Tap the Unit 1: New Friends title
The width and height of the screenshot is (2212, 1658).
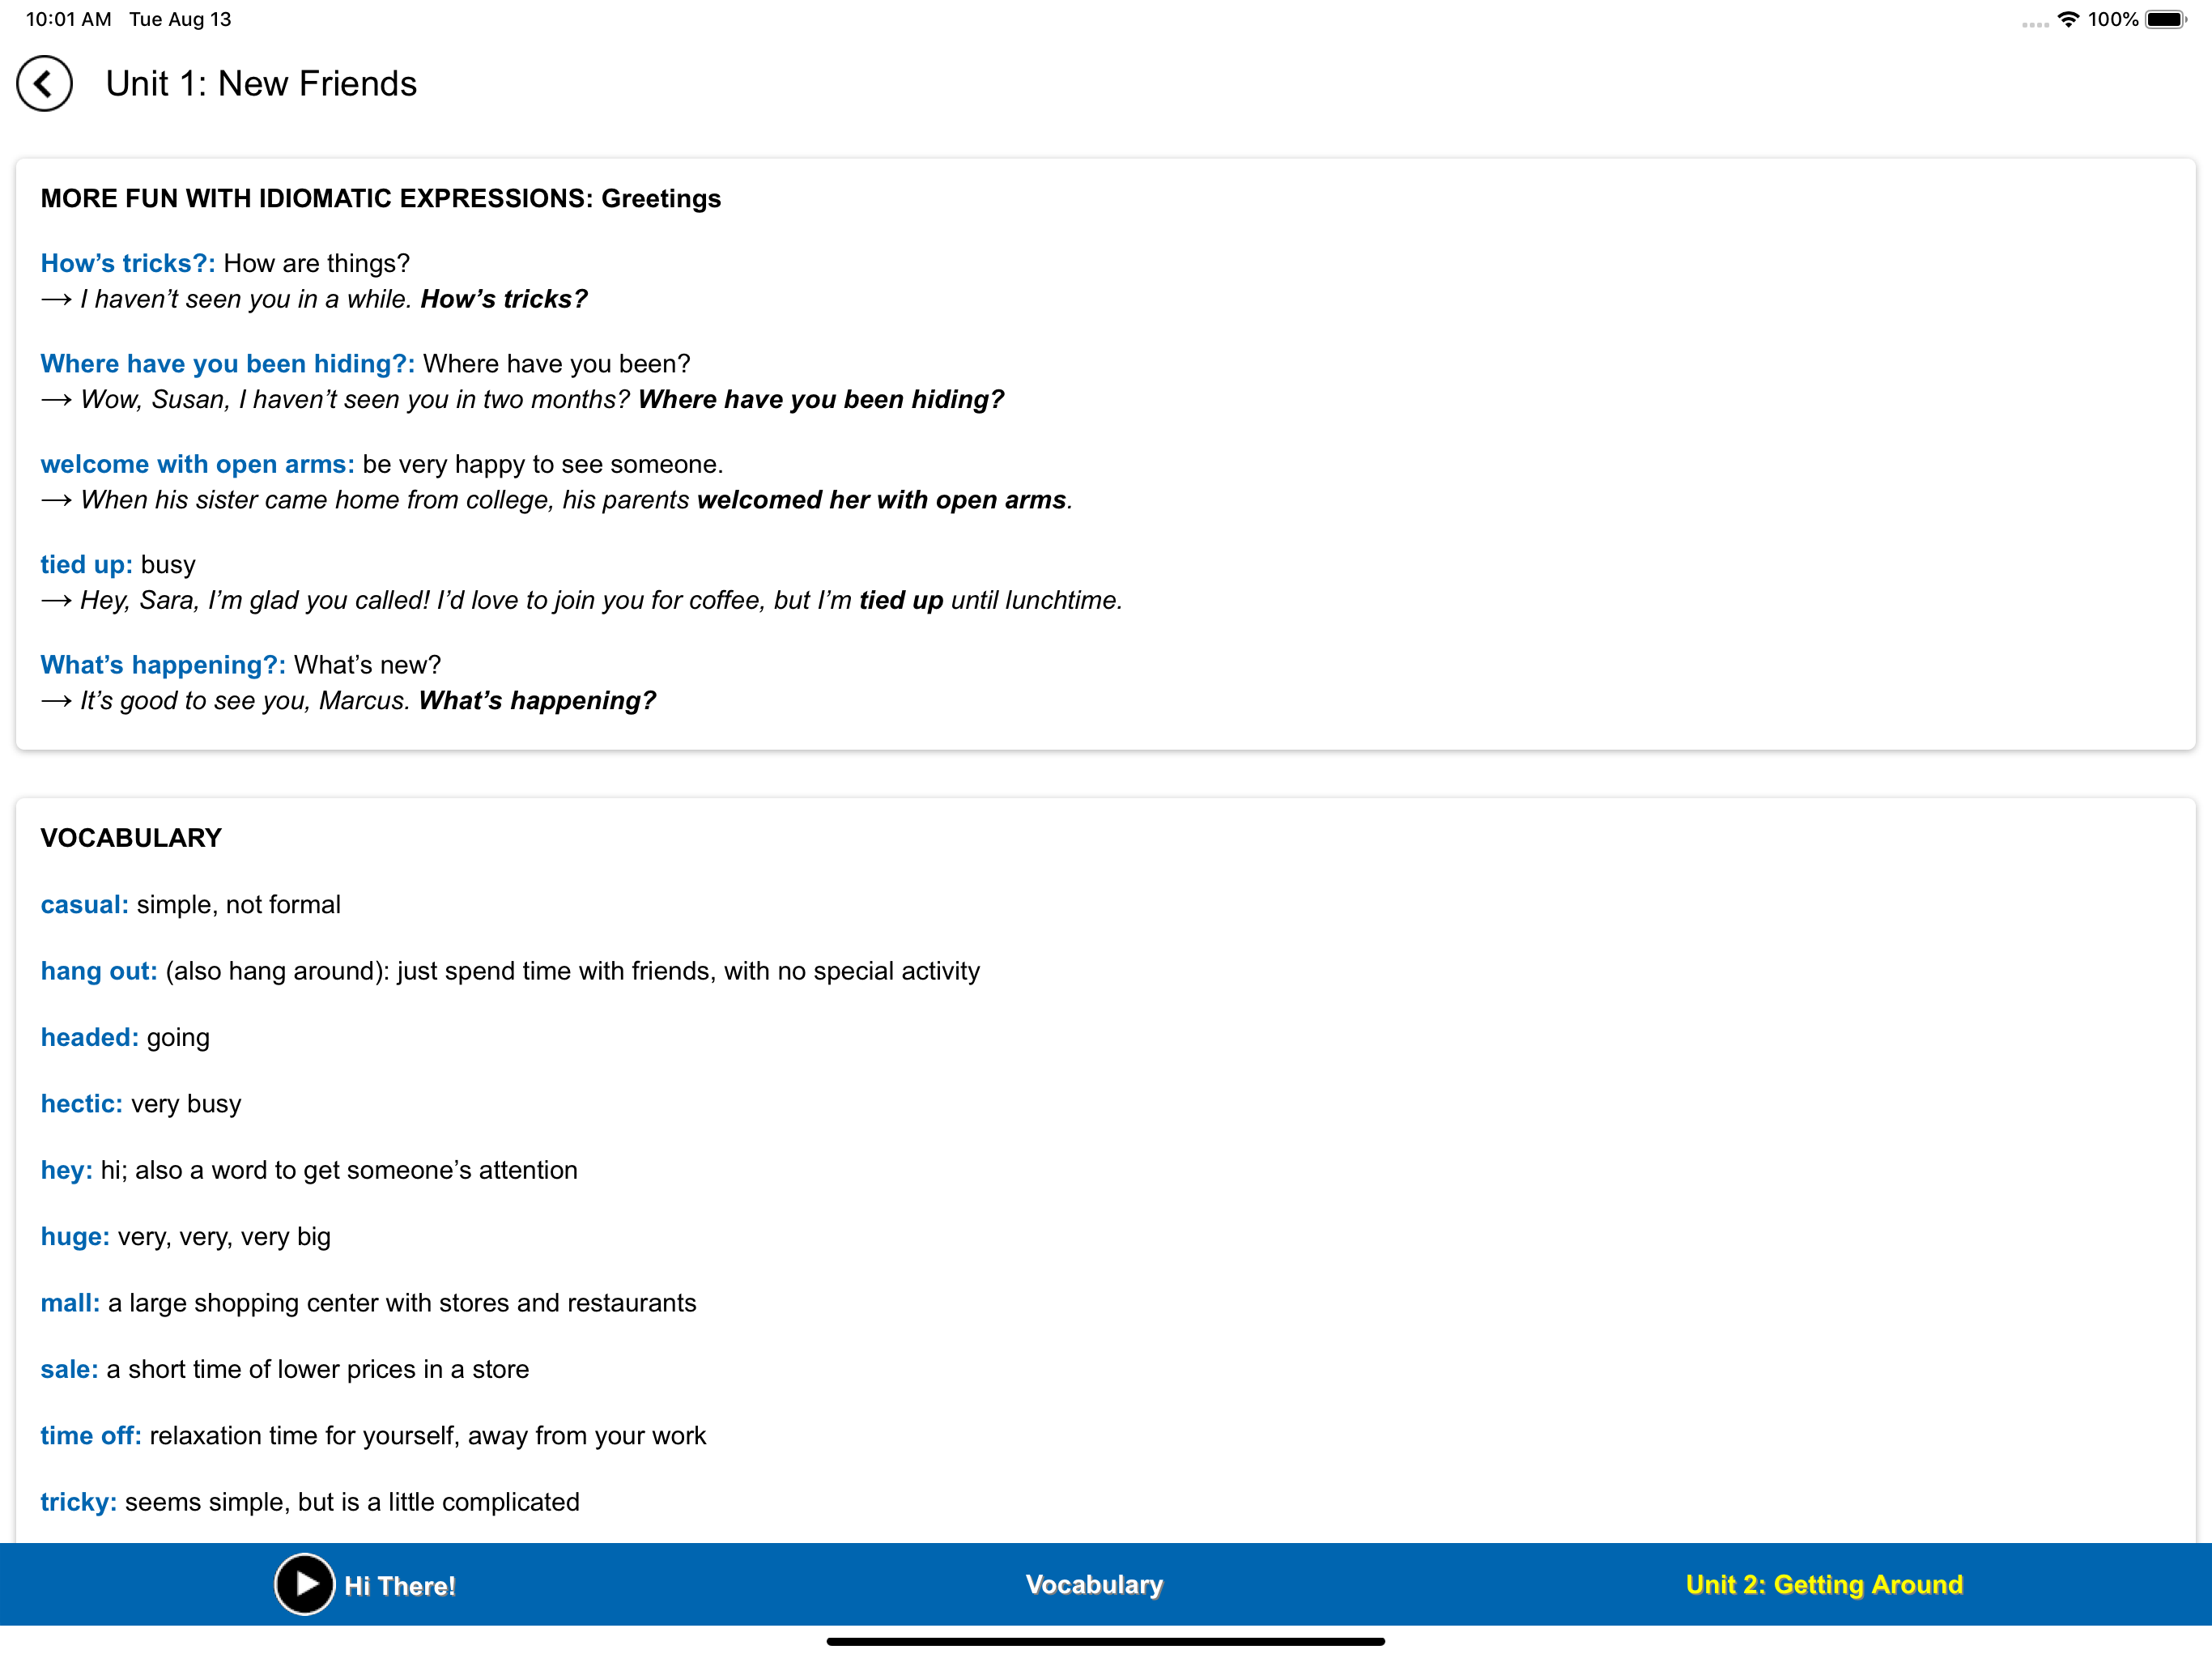pos(261,84)
